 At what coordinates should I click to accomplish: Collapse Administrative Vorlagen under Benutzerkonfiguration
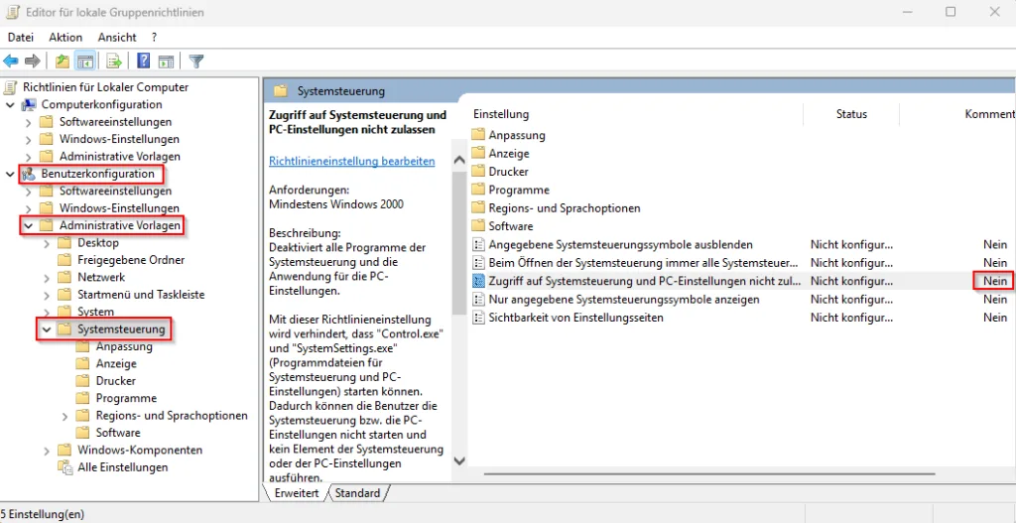pos(28,225)
